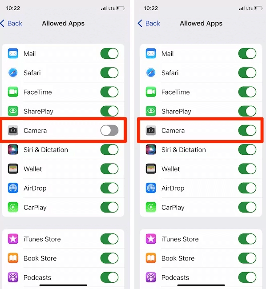
Task: Tap the AirDrop icon in right screen
Action: click(x=151, y=188)
